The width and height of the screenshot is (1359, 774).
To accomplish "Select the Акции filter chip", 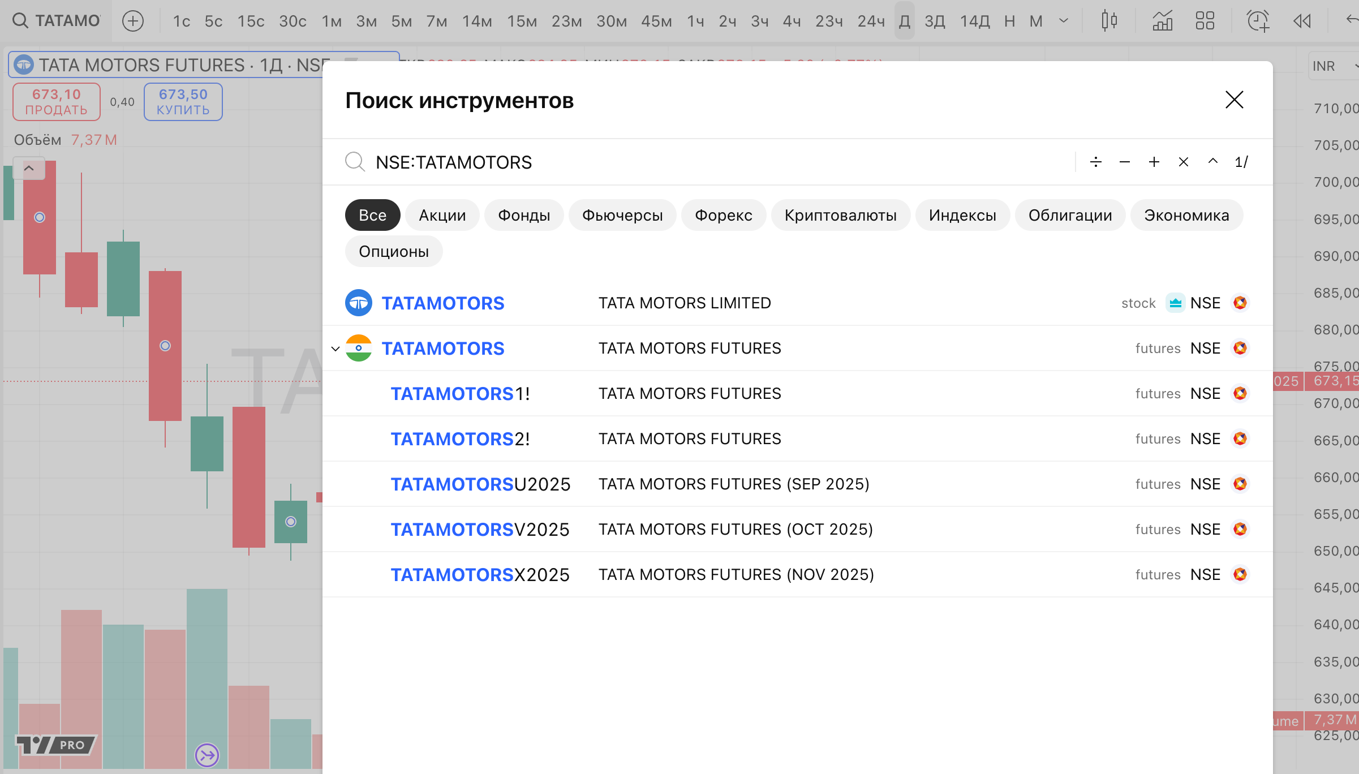I will point(442,216).
